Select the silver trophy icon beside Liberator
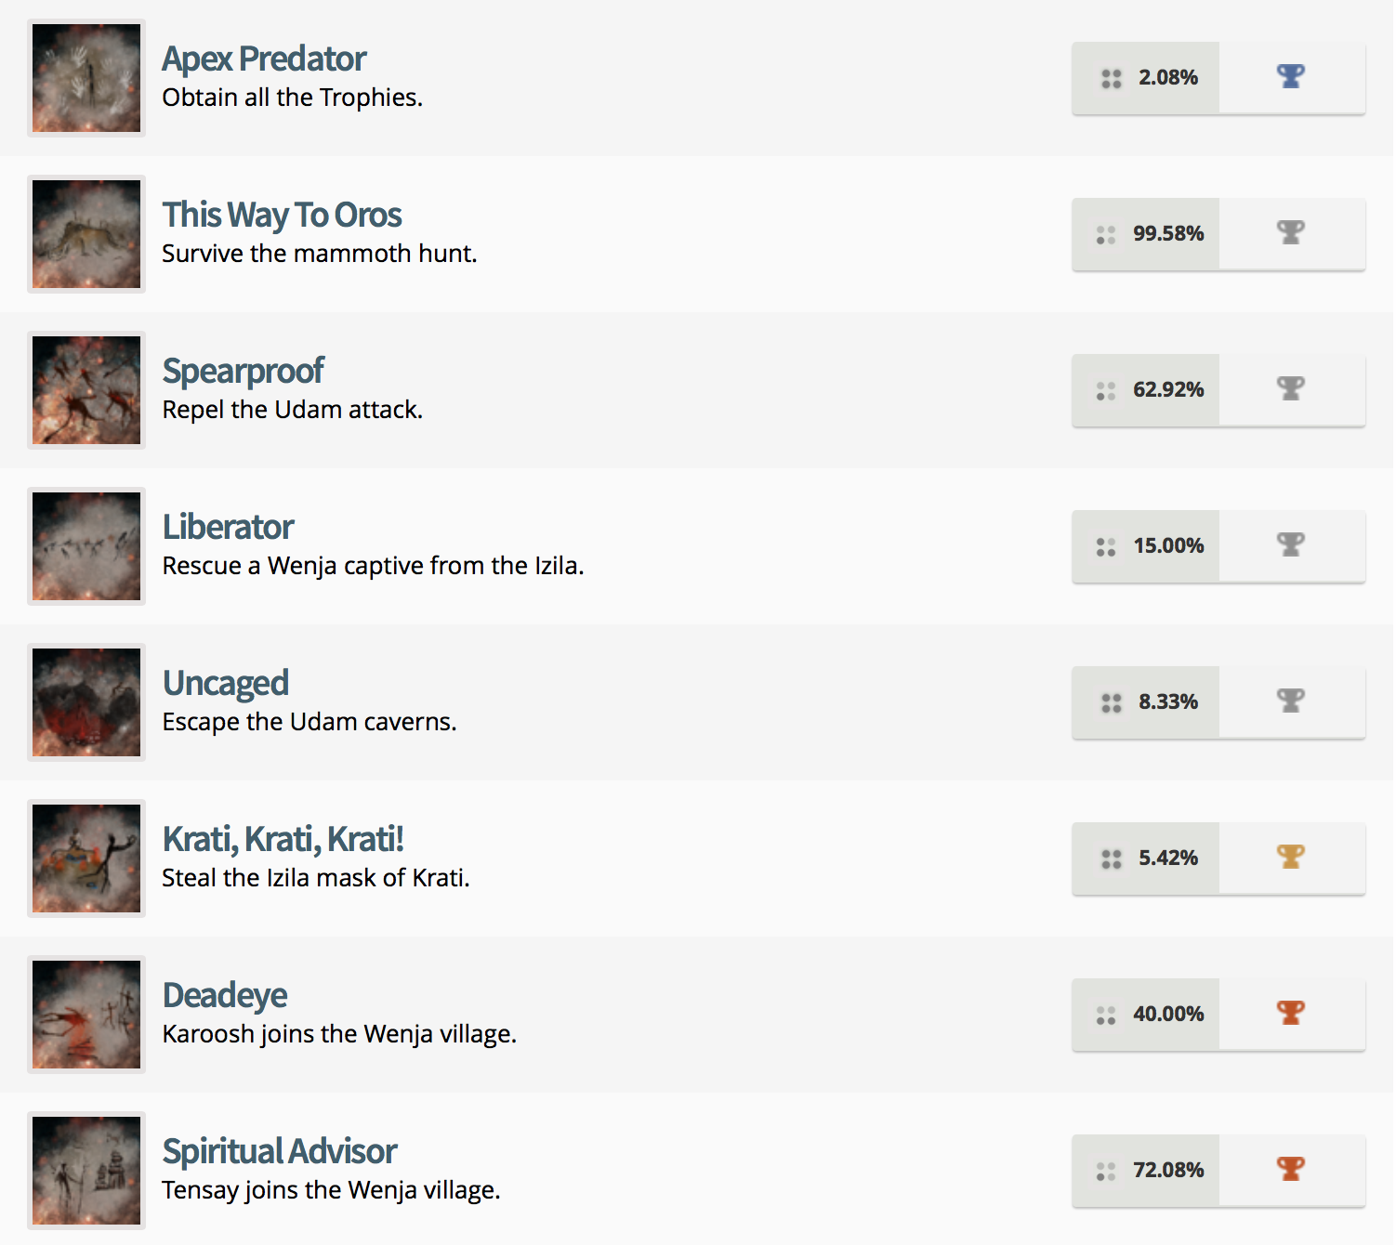1396x1245 pixels. tap(1292, 545)
